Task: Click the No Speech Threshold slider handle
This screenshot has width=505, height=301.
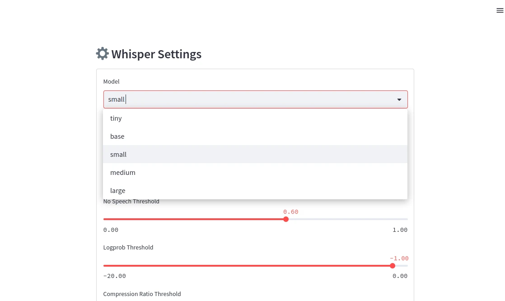Action: 286,219
